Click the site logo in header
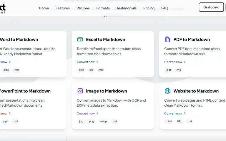Image resolution: width=226 pixels, height=141 pixels. pos(3,9)
